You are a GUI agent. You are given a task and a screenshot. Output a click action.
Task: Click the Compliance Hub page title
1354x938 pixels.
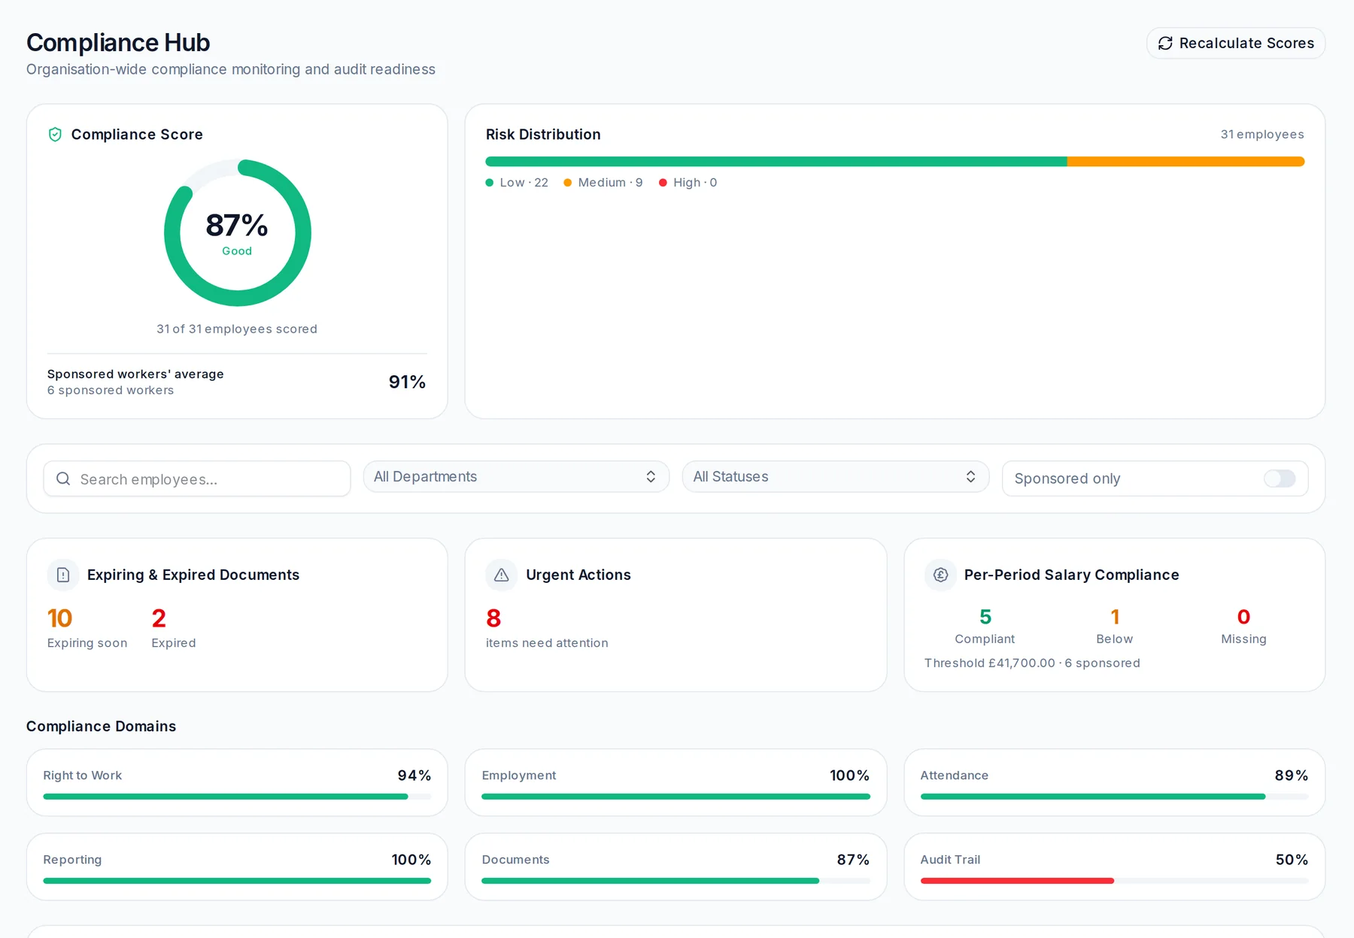[118, 43]
